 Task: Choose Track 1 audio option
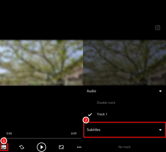click(x=102, y=114)
